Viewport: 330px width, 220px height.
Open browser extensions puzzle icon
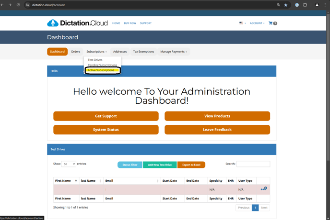[305, 5]
